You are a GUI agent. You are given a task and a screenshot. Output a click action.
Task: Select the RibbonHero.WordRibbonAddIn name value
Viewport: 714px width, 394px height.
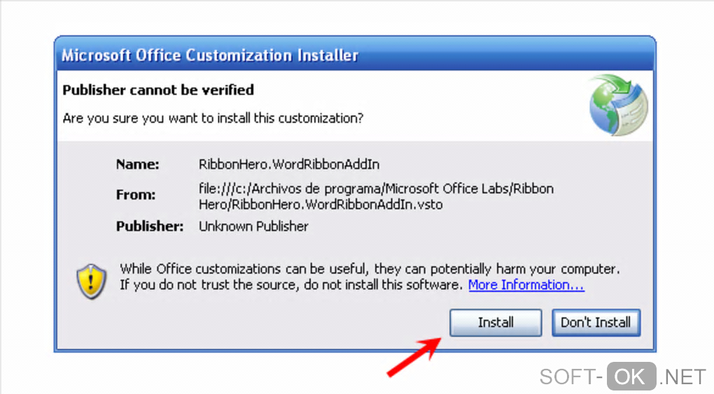point(289,165)
